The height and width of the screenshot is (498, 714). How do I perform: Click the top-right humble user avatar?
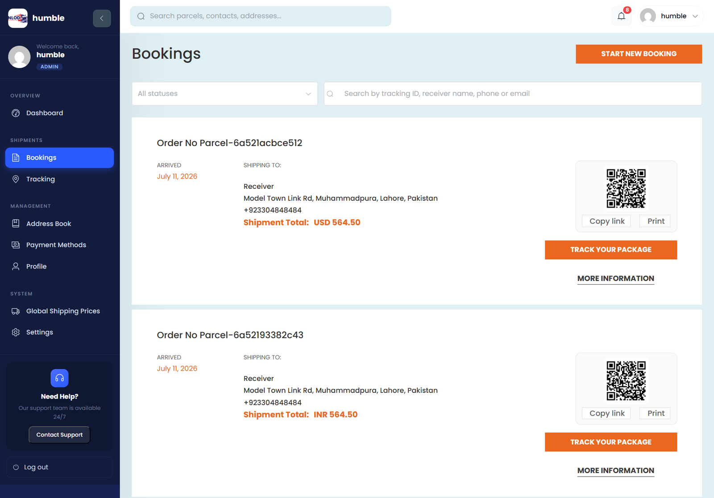click(x=648, y=16)
